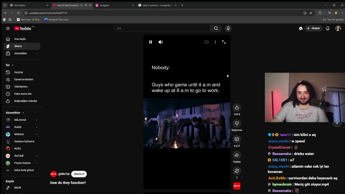The image size is (345, 194).
Task: Subscribe with the Abone ol button
Action: 79,174
